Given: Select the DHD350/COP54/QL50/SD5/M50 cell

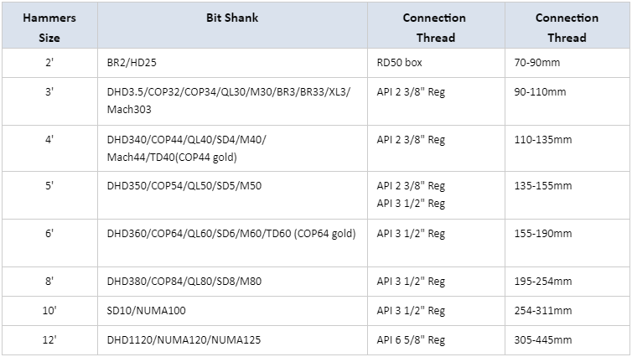Looking at the screenshot, I should pyautogui.click(x=184, y=186).
